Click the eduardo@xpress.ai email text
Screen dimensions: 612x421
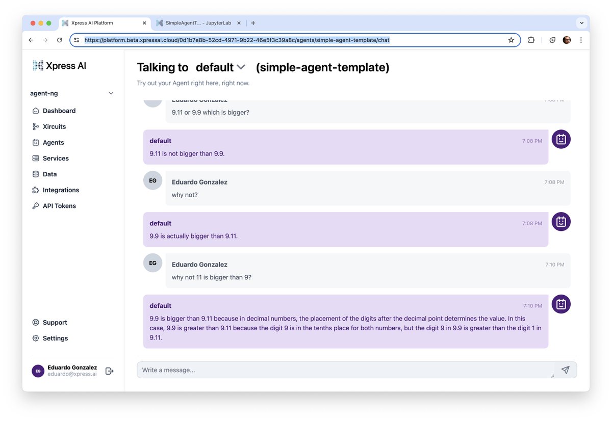click(x=72, y=374)
